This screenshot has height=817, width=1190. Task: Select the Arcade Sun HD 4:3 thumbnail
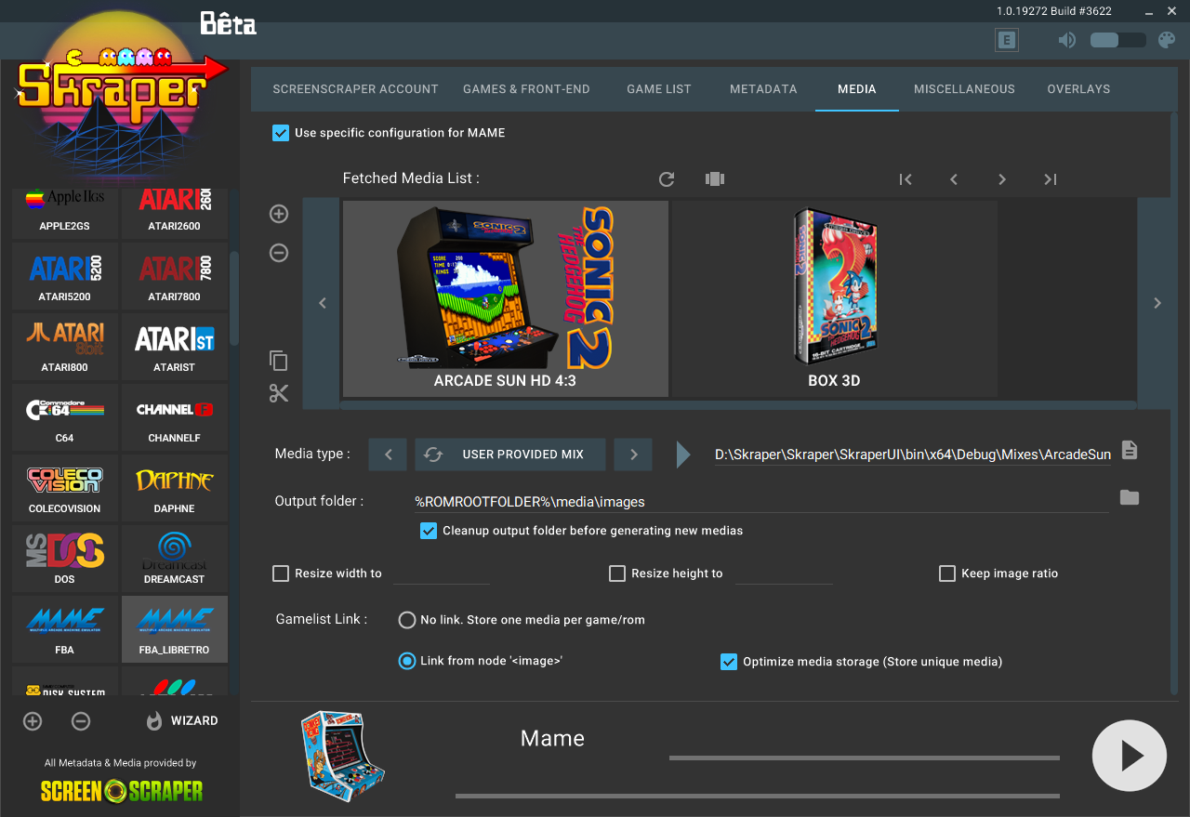point(506,298)
